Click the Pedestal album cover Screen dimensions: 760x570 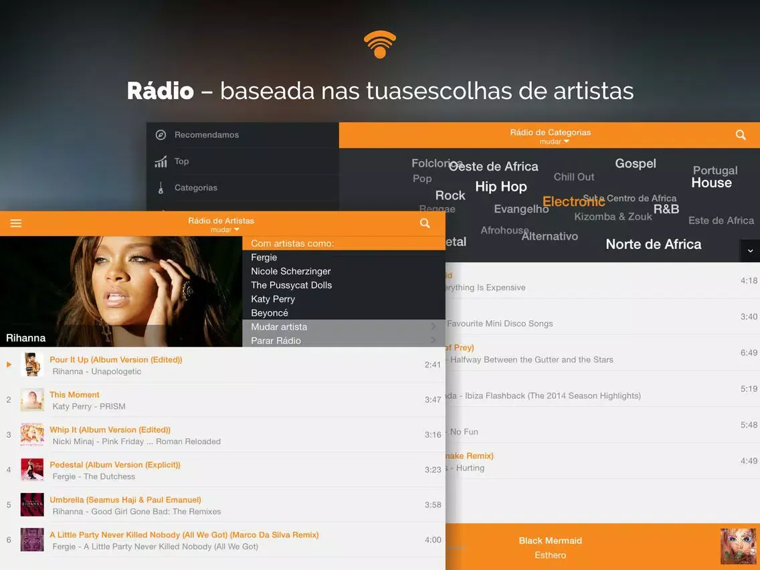tap(32, 470)
